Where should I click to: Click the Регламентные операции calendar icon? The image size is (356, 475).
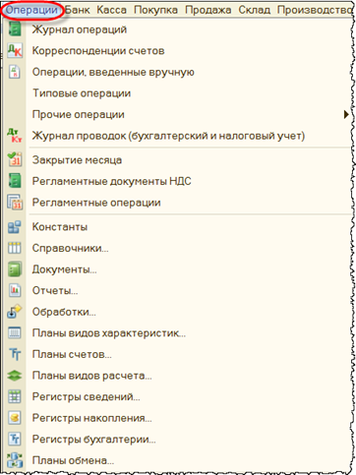15,203
